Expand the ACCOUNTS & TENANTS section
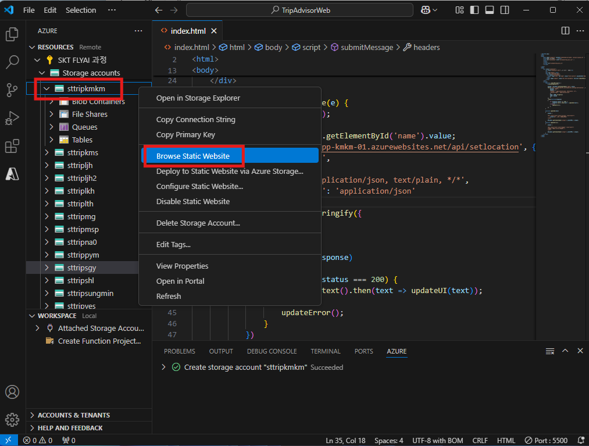This screenshot has width=589, height=446. coord(33,415)
